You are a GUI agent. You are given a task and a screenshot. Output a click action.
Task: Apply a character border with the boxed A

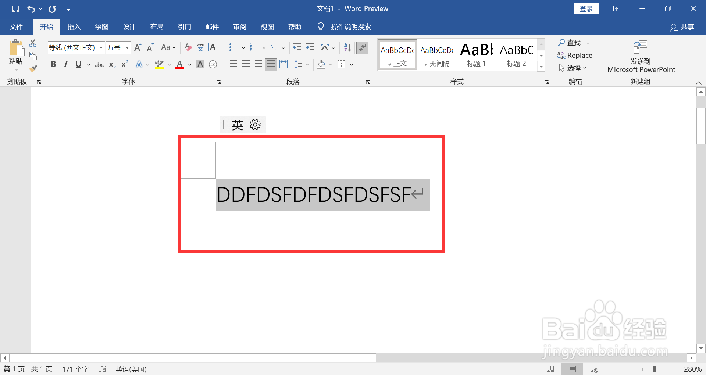coord(213,47)
